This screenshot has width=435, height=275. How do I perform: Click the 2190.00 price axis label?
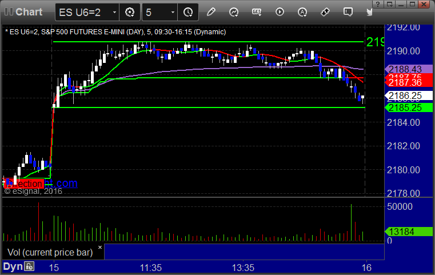tap(404, 51)
